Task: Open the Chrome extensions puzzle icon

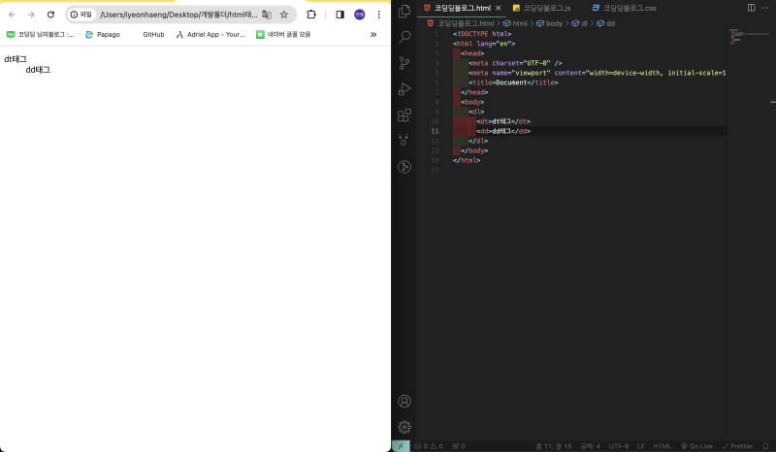Action: 310,15
